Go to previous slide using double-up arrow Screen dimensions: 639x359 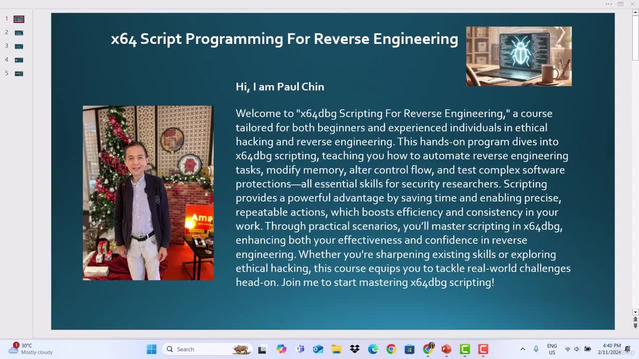point(635,319)
